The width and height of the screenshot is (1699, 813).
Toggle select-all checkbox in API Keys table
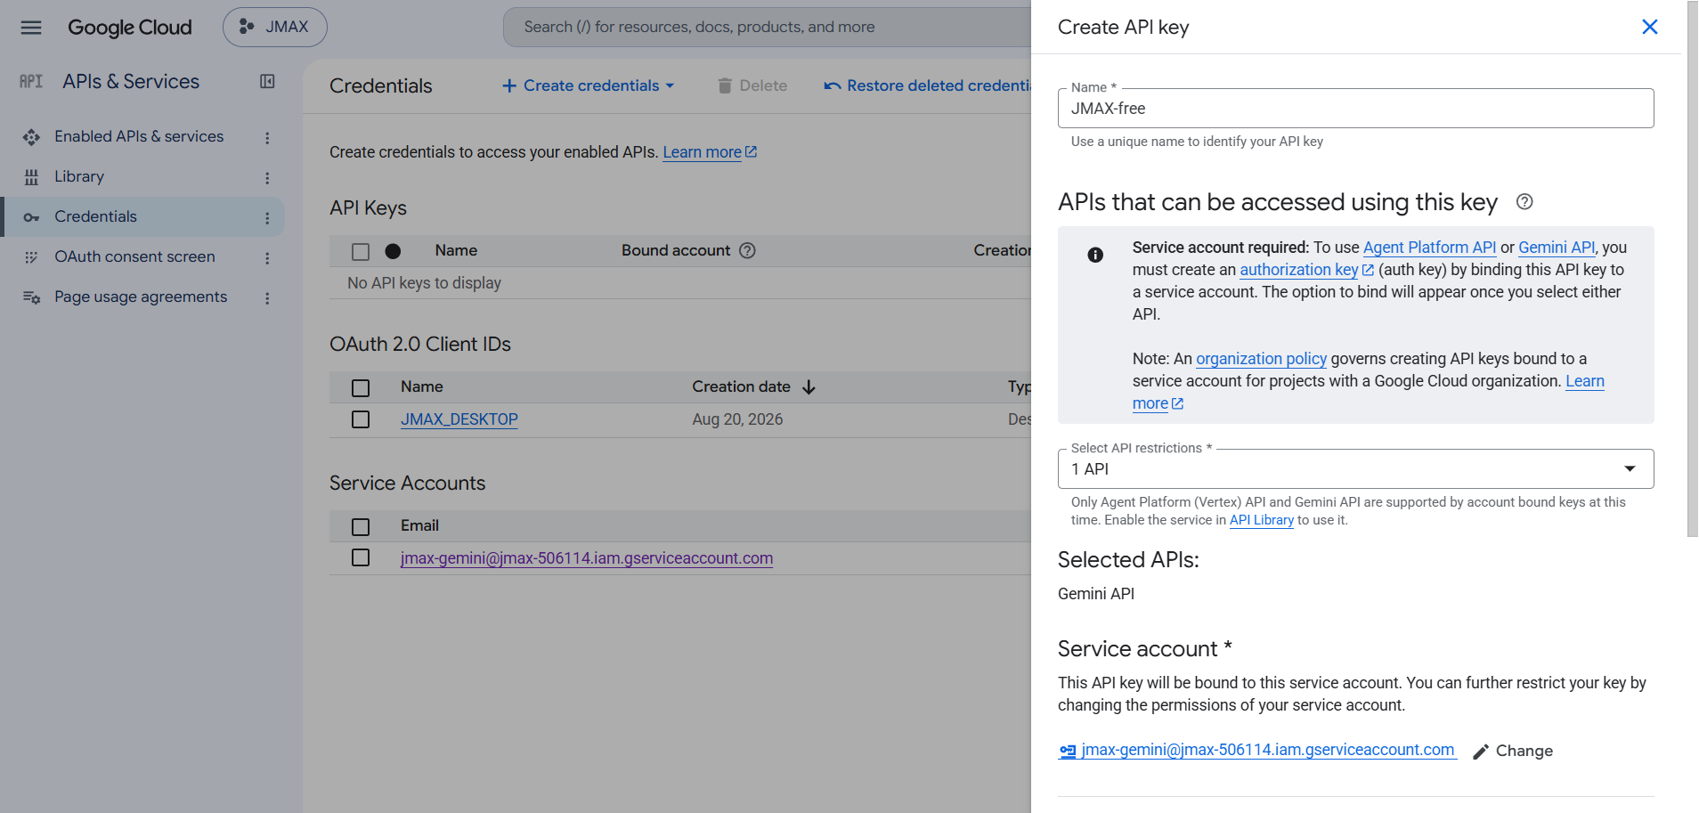point(361,252)
